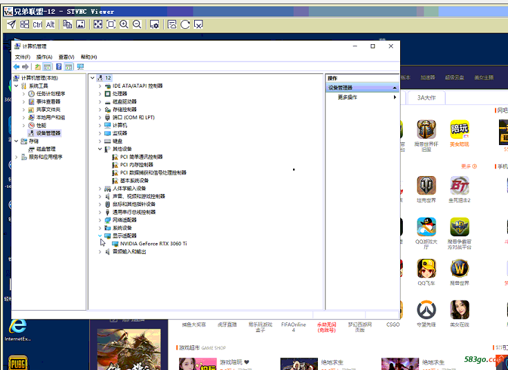
Task: Click the orange 更多 link
Action: click(x=469, y=166)
